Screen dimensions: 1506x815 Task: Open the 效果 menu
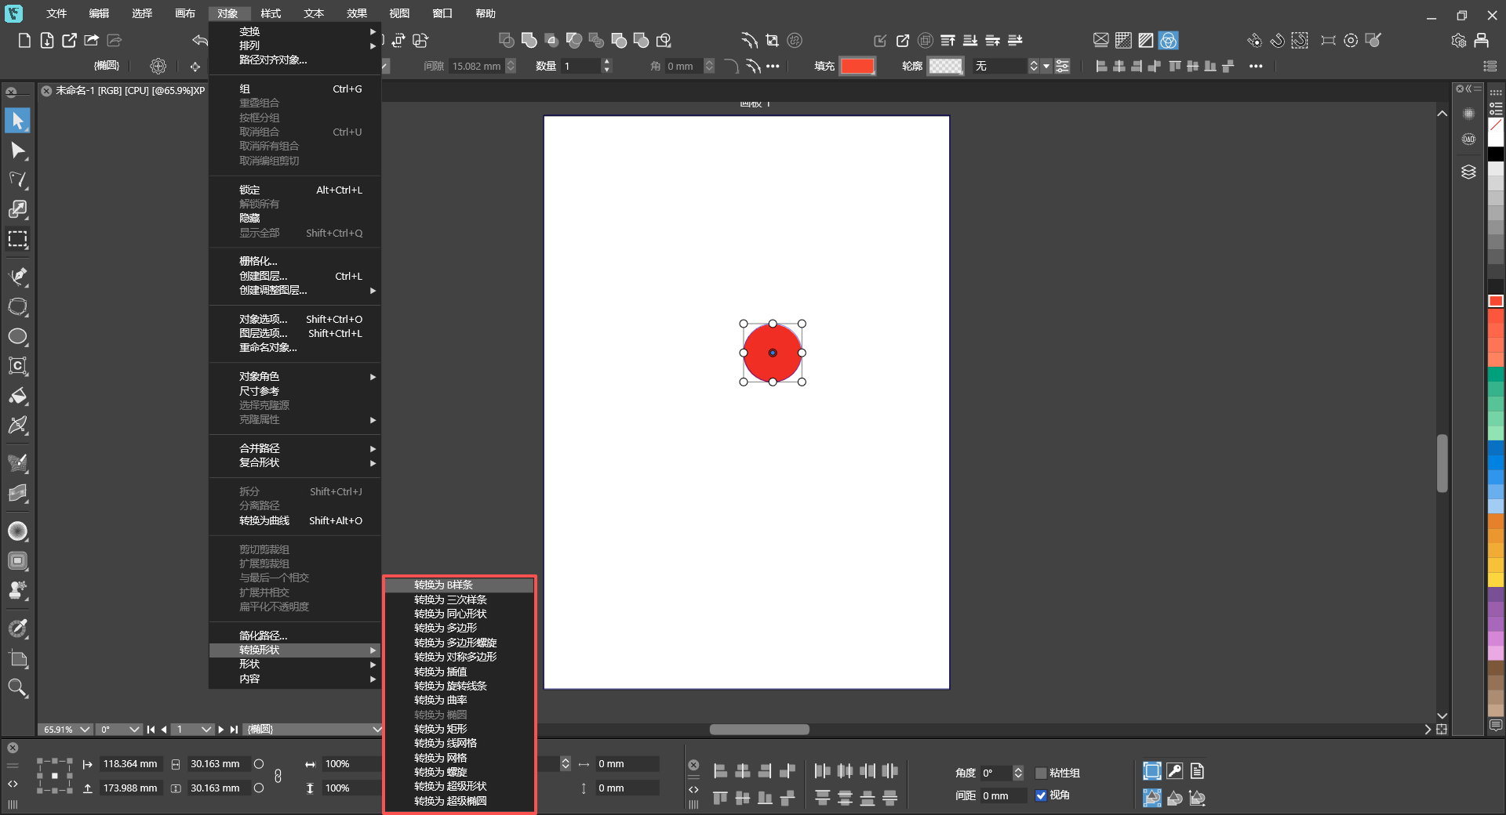[357, 13]
